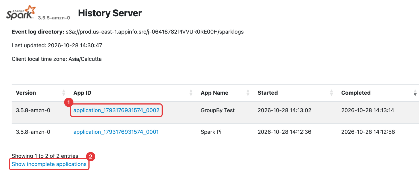Click sort arrows icon beside Started
Image resolution: width=419 pixels, height=173 pixels.
331,93
